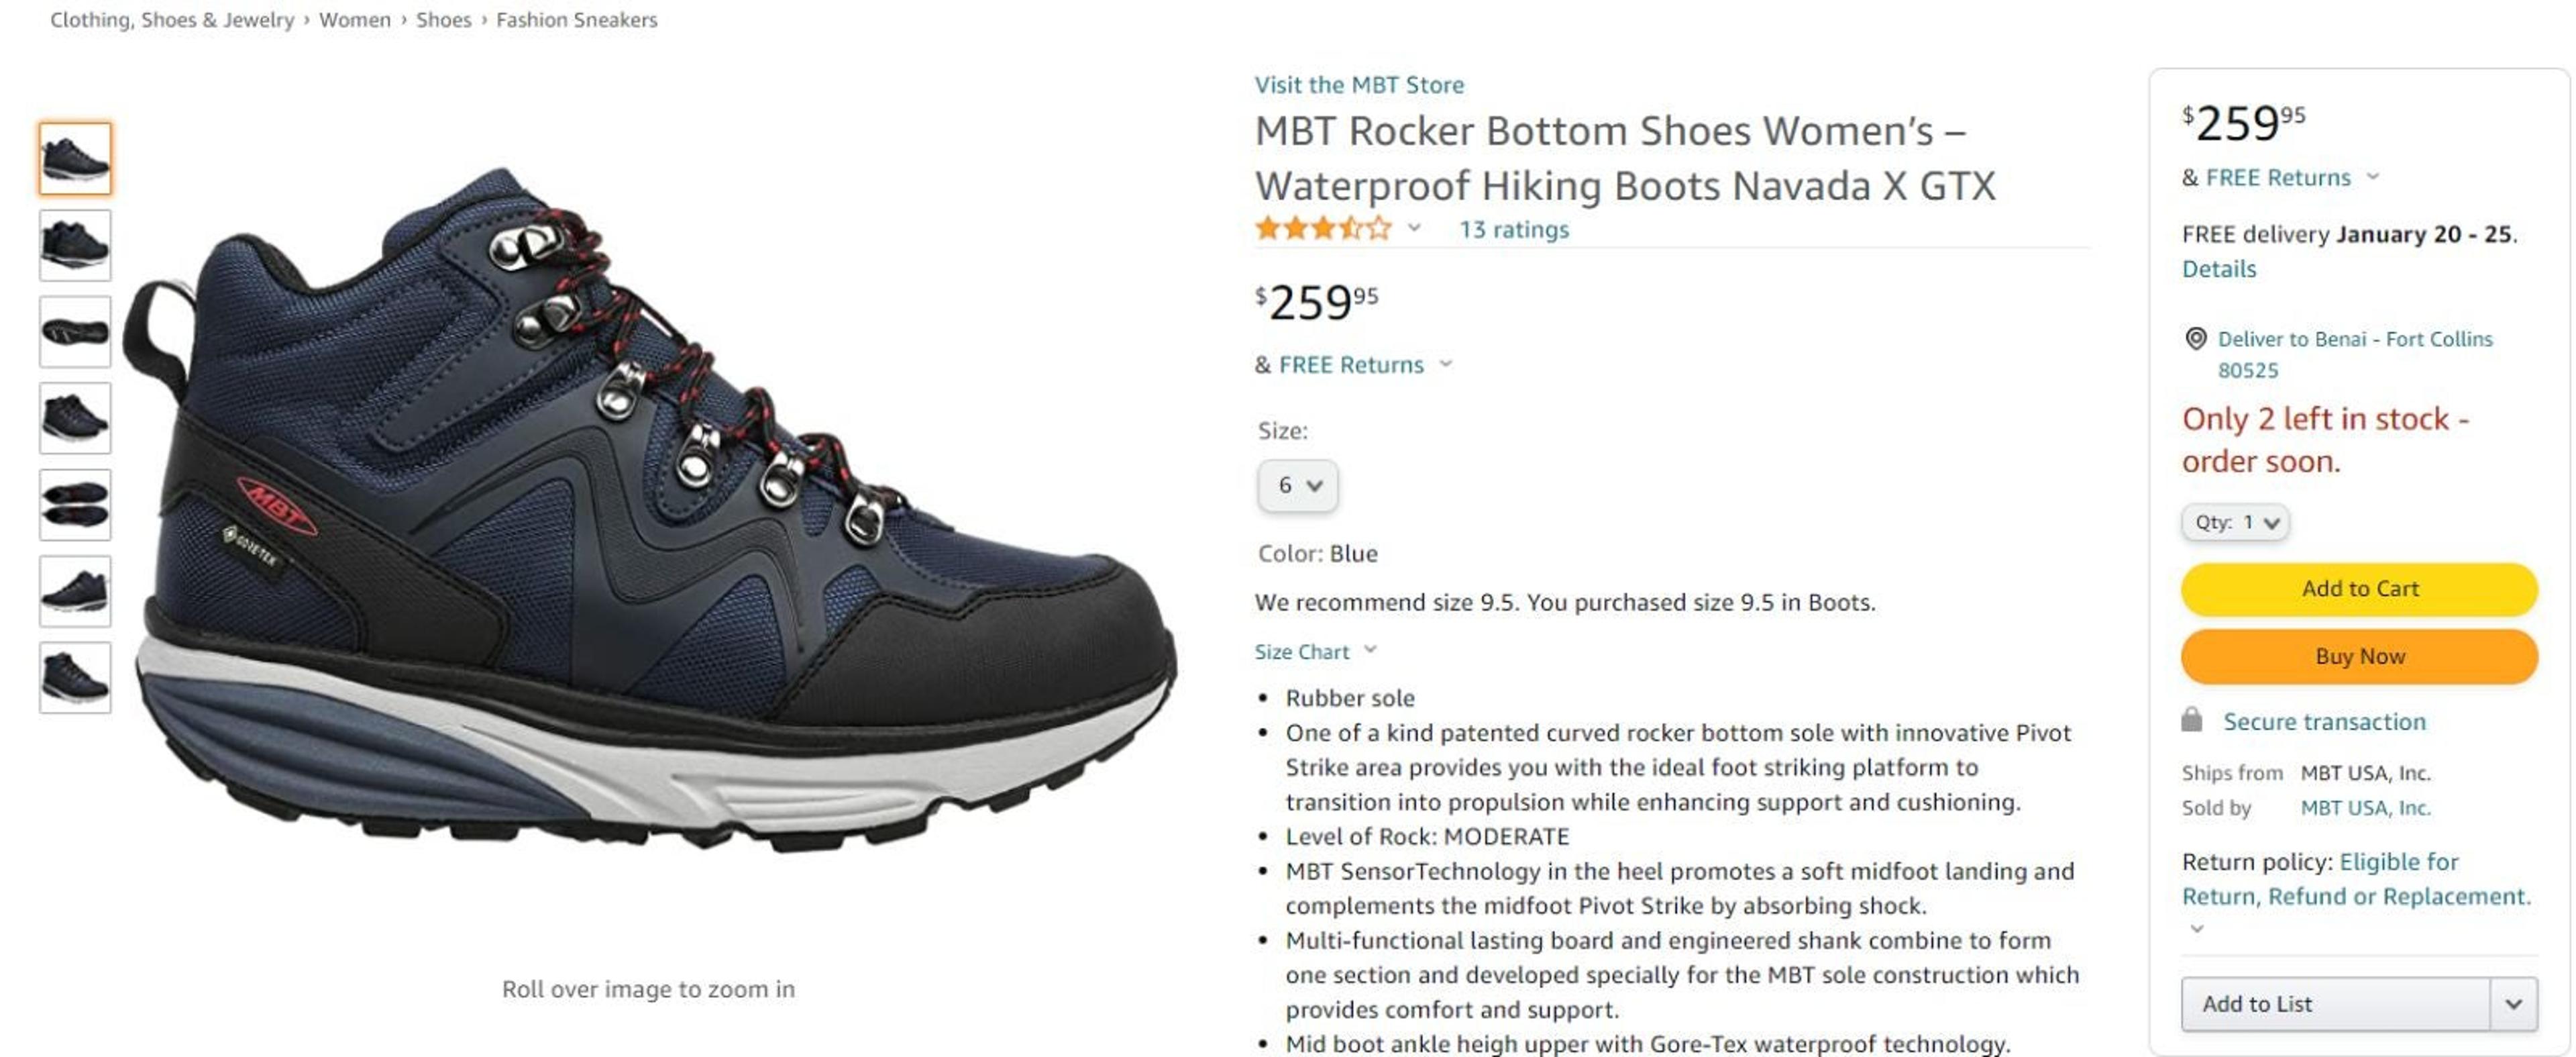Open Women in the breadcrumb
This screenshot has width=2576, height=1057.
[x=354, y=20]
